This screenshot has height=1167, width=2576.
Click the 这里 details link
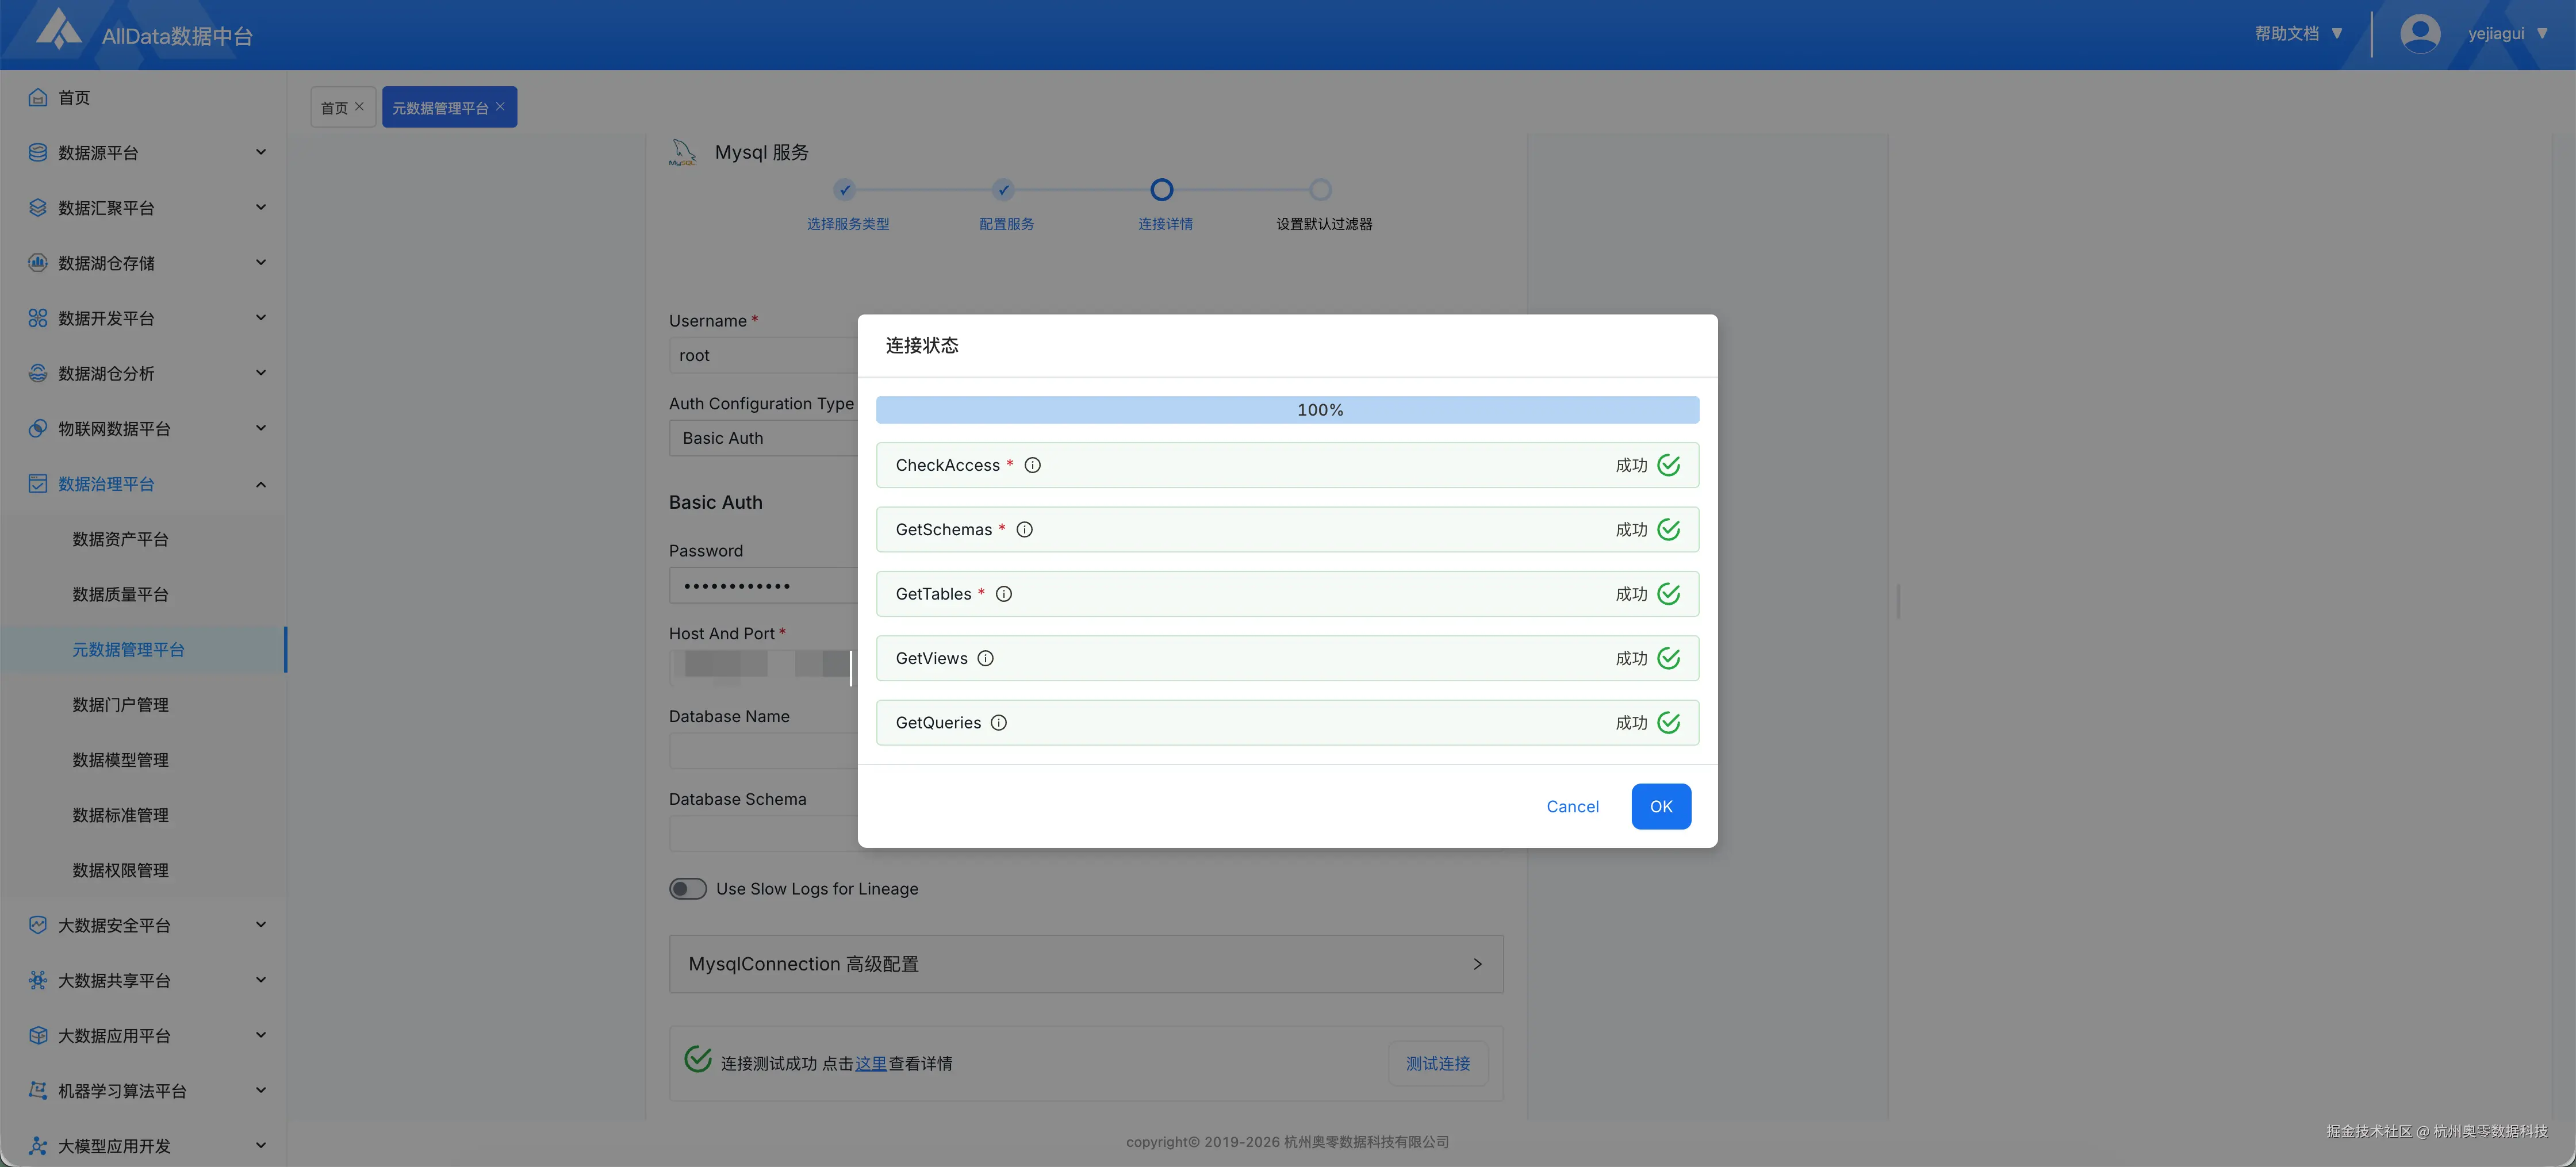click(870, 1063)
